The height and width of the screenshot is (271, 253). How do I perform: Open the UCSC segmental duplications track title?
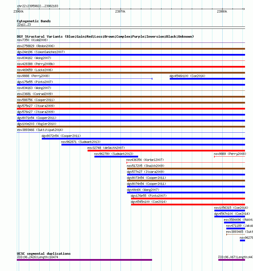coord(44,254)
